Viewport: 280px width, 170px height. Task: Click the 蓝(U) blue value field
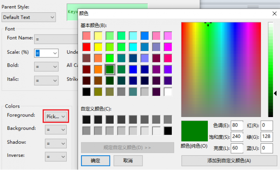pos(267,148)
